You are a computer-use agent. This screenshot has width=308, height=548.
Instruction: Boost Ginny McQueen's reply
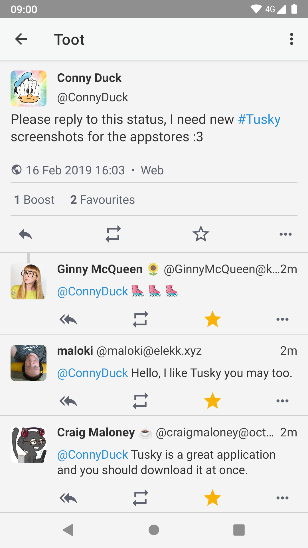140,319
